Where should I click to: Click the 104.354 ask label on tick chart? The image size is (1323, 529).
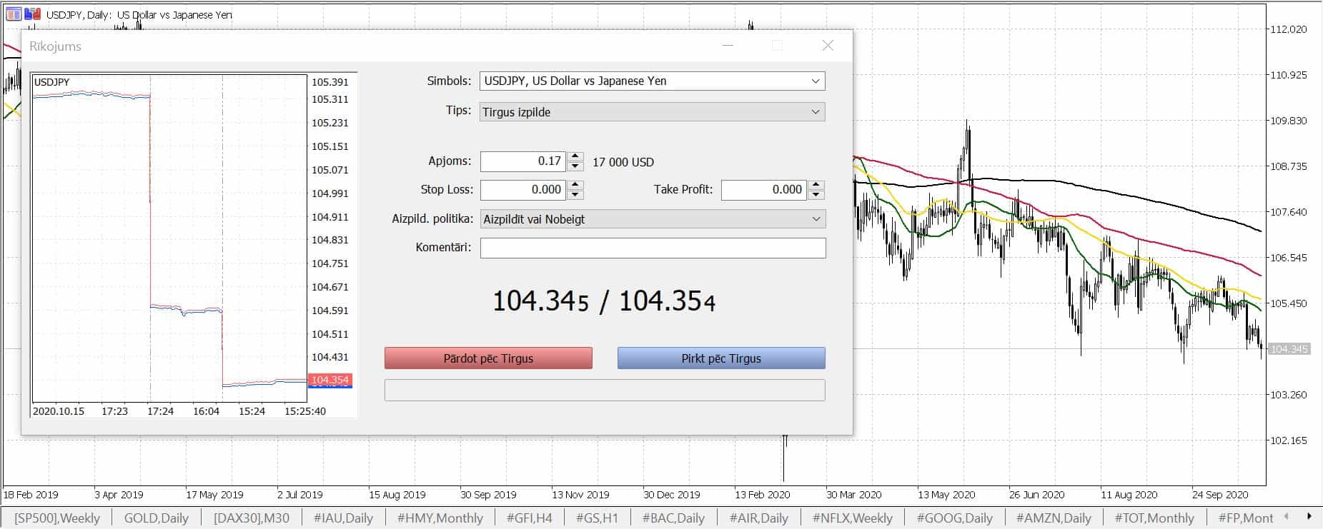coord(330,380)
